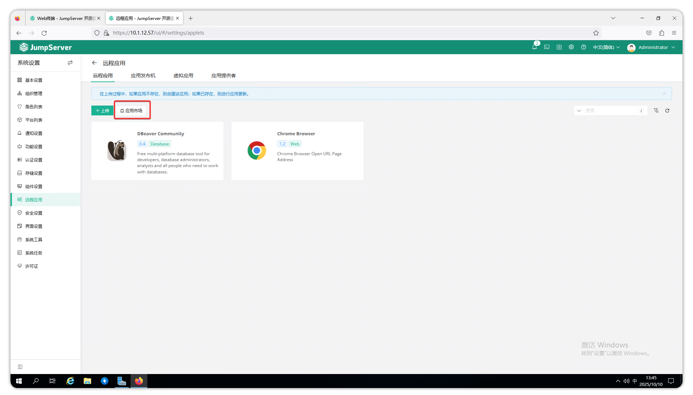Open the notifications bell icon
693x395 pixels.
coord(534,47)
